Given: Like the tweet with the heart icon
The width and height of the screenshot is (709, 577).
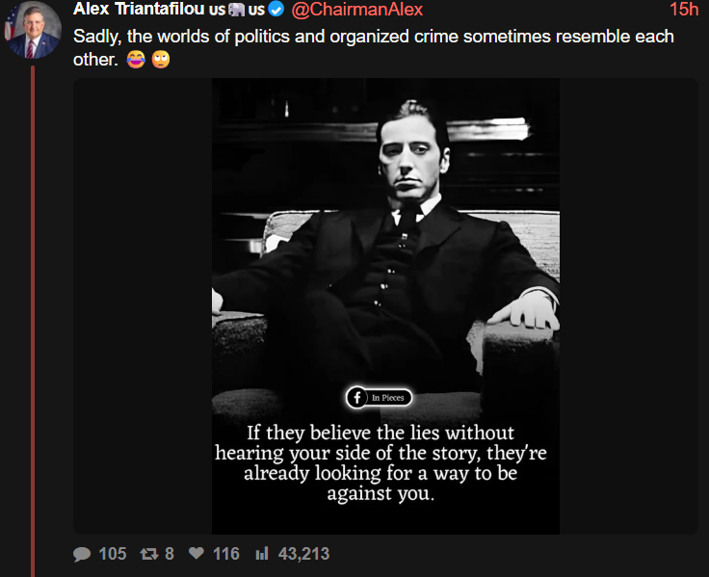Looking at the screenshot, I should 197,554.
